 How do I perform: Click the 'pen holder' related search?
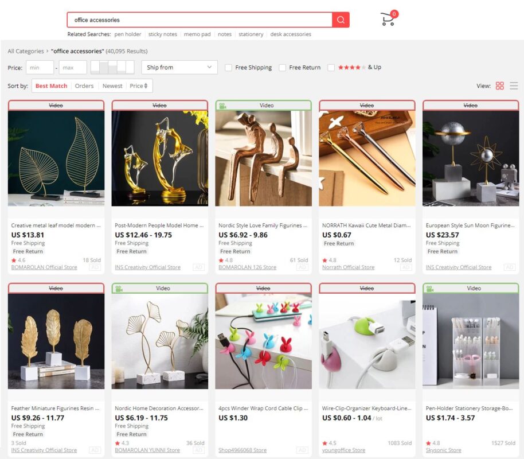(128, 34)
